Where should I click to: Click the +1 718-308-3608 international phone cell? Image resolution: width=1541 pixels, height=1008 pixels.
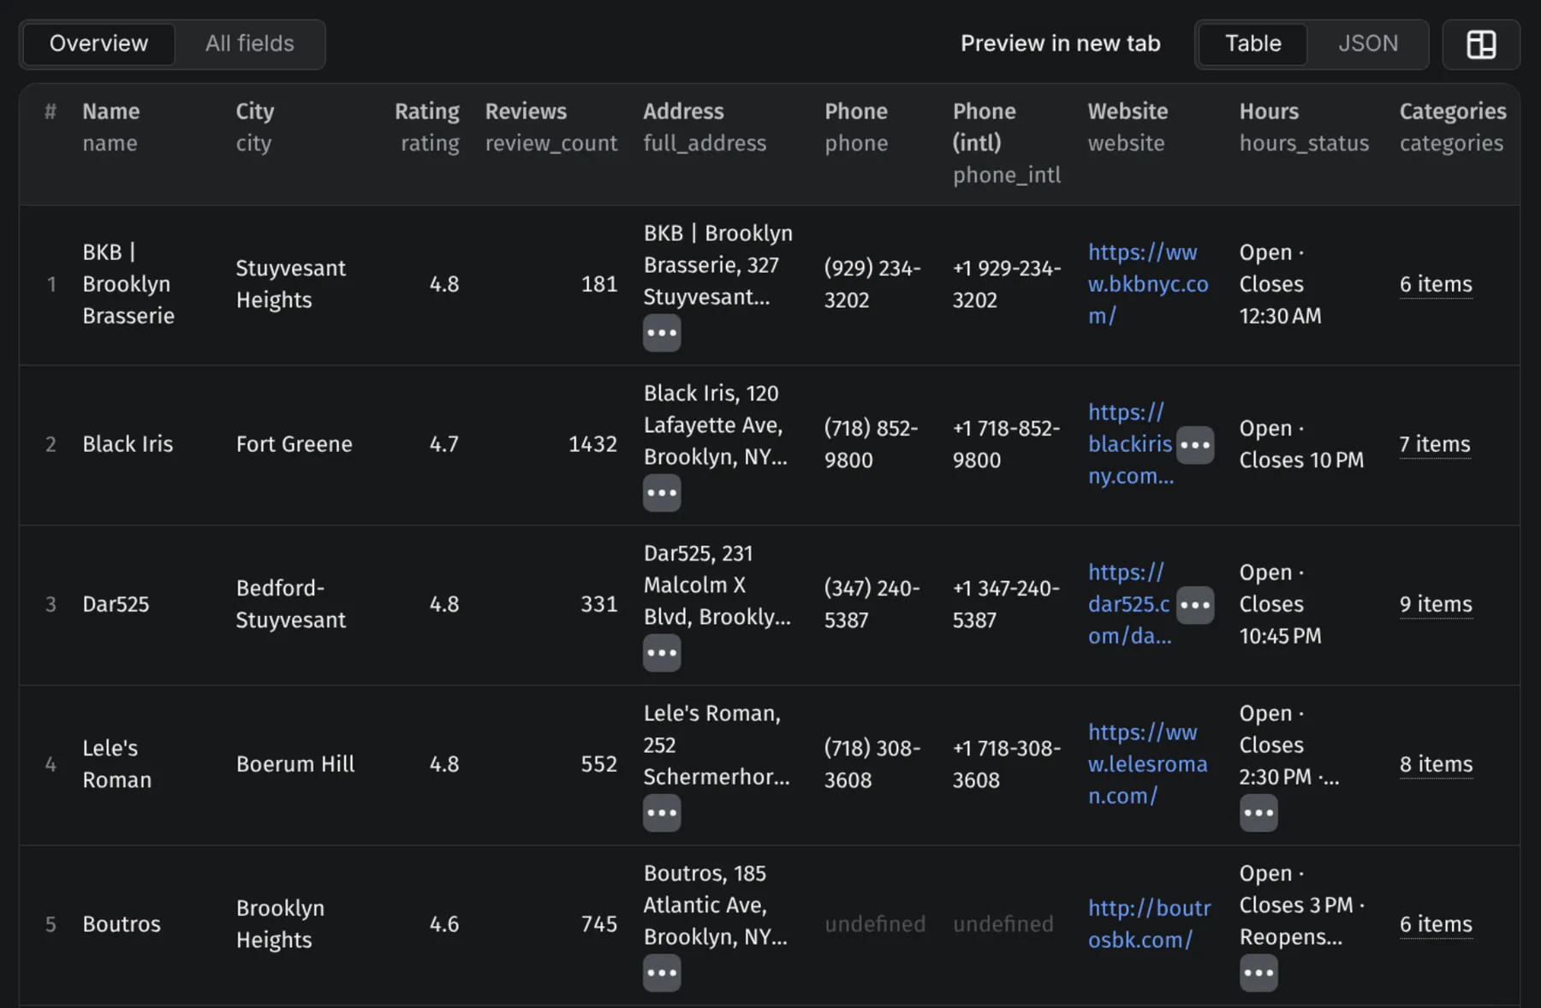1007,764
